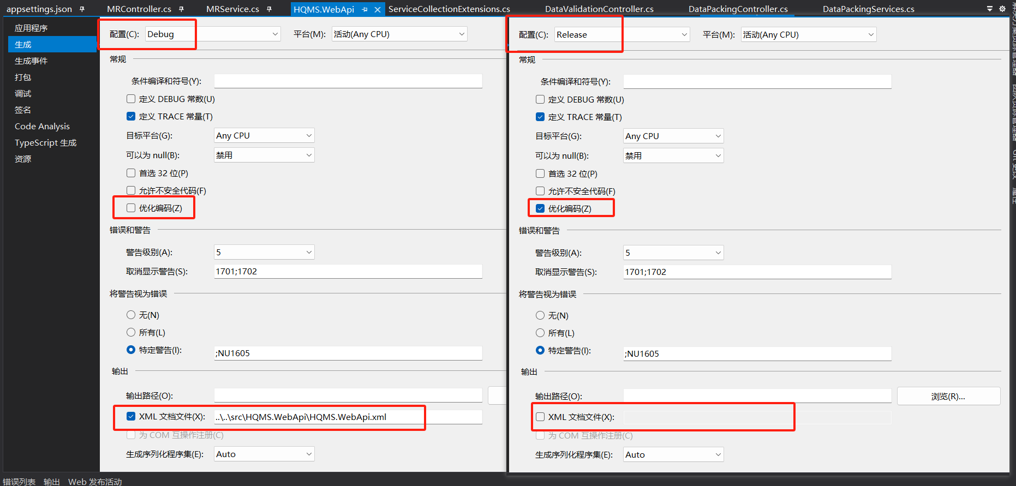Open 输出 bottom panel tab
The height and width of the screenshot is (486, 1016).
pyautogui.click(x=52, y=482)
